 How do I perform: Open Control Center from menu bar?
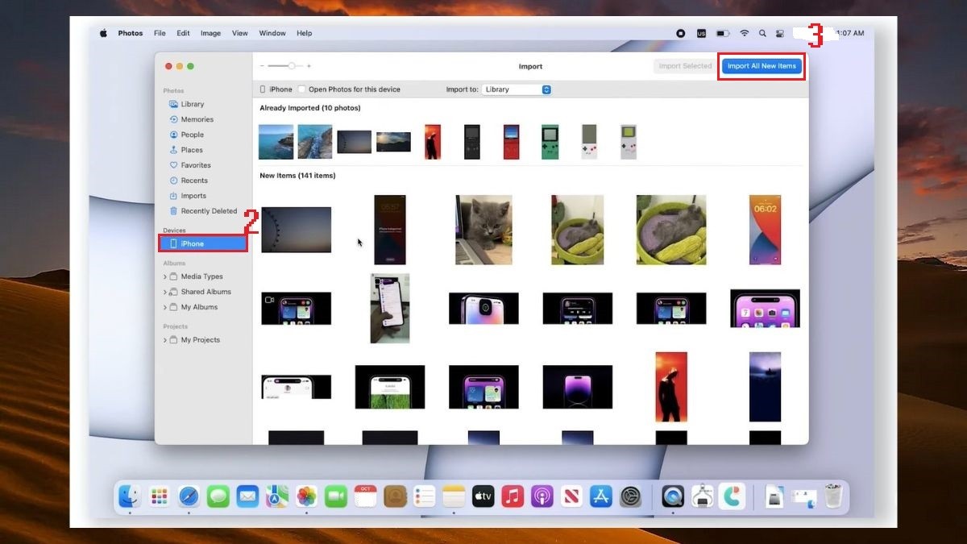click(779, 33)
